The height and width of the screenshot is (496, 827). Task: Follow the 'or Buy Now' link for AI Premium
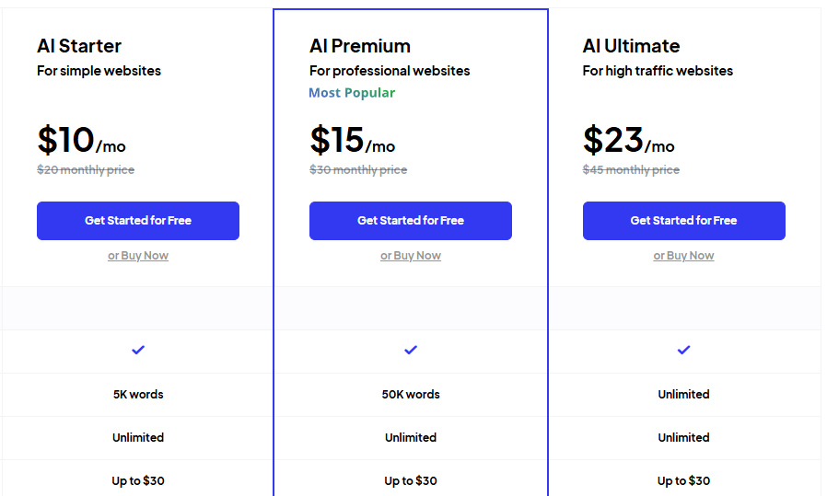pyautogui.click(x=411, y=256)
